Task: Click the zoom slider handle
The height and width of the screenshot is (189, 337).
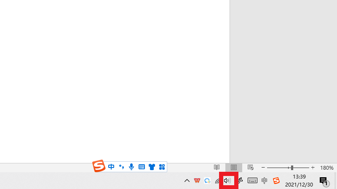Action: (x=292, y=168)
